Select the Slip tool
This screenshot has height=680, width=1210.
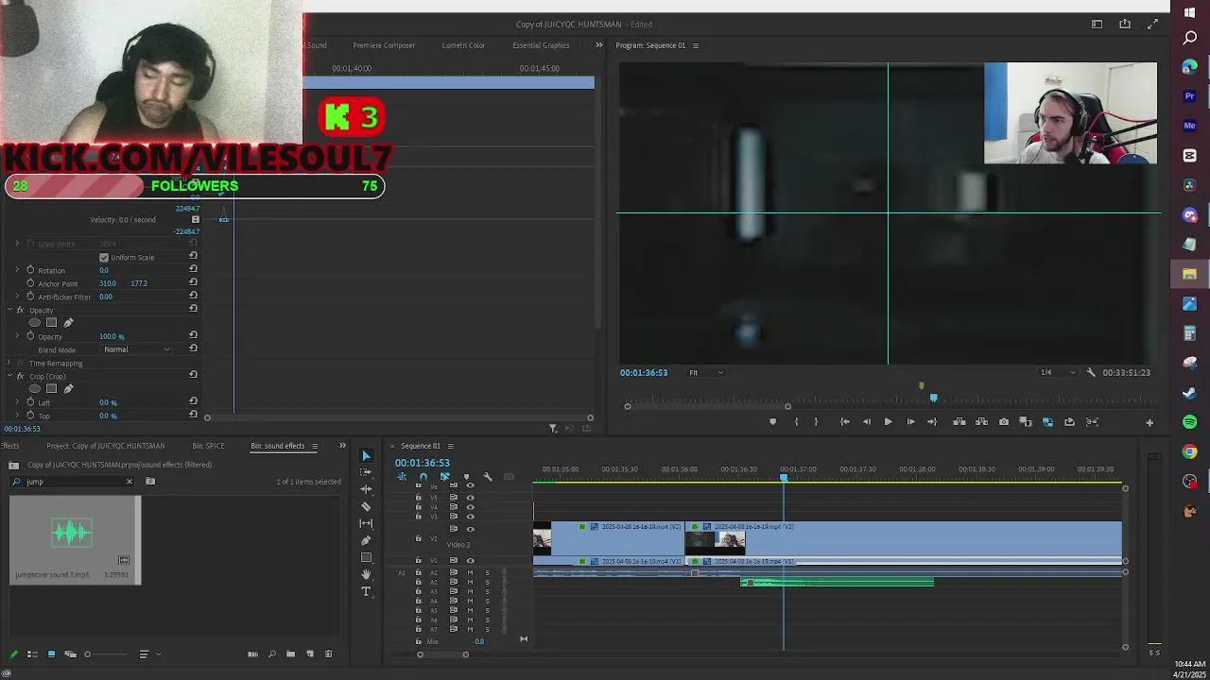[366, 523]
